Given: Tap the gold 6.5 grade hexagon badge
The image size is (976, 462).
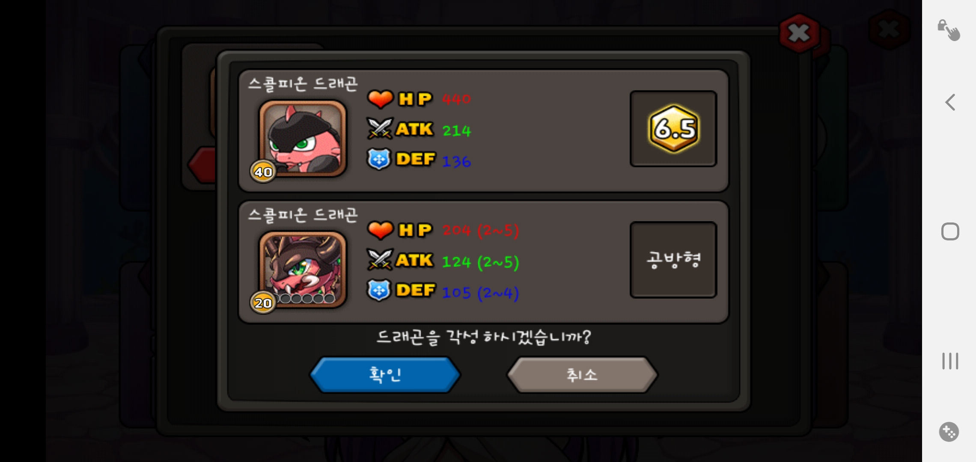Looking at the screenshot, I should click(674, 128).
